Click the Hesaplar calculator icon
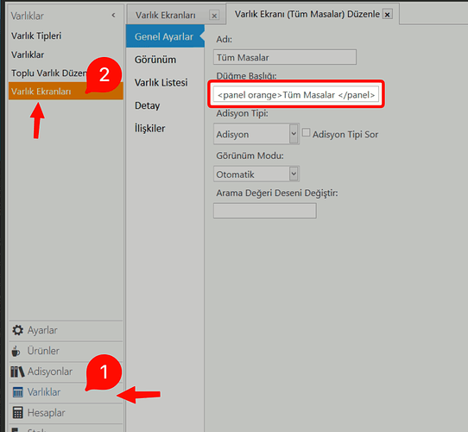This screenshot has height=432, width=468. coord(17,413)
